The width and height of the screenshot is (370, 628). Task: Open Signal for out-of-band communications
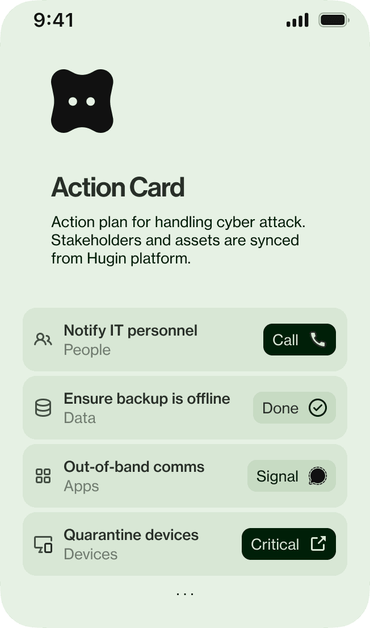(291, 476)
